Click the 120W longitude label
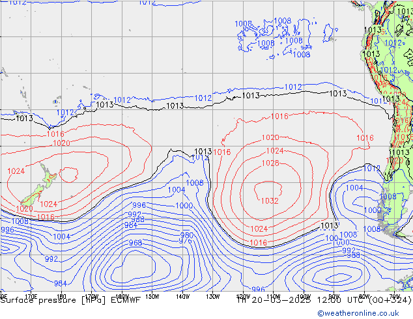413x319 pixels. click(243, 297)
